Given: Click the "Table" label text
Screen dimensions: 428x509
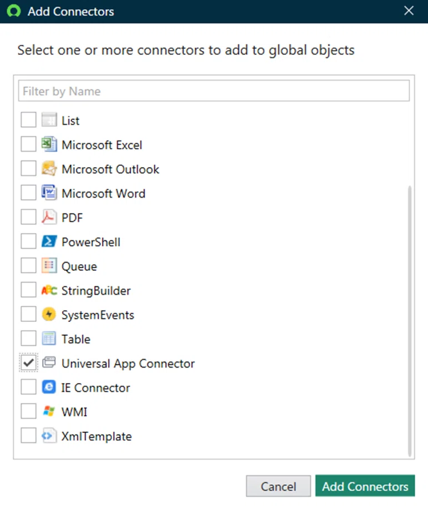Looking at the screenshot, I should [76, 339].
